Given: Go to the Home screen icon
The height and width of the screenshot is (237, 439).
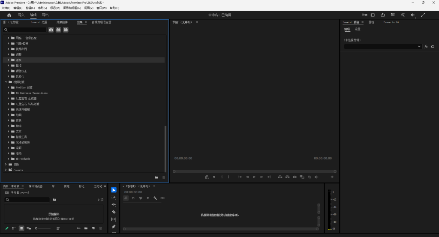Looking at the screenshot, I should click(9, 15).
